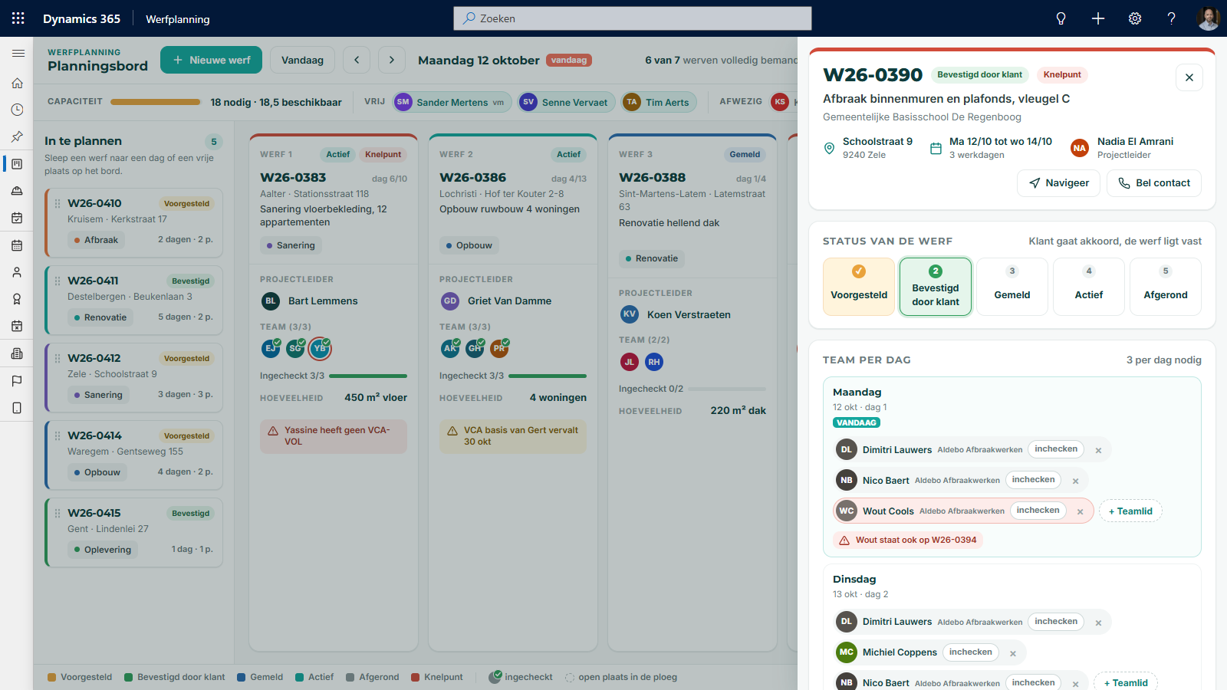Set status to Afgerond

[1166, 287]
